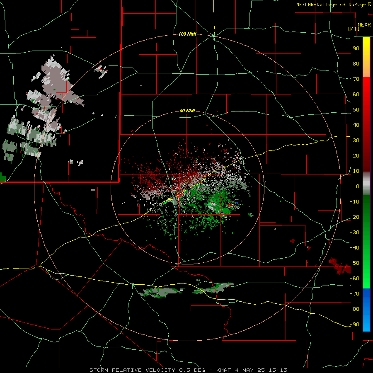Viewport: 373px width, 373px height.
Task: Click the -60 value on the velocity scale
Action: 354,279
